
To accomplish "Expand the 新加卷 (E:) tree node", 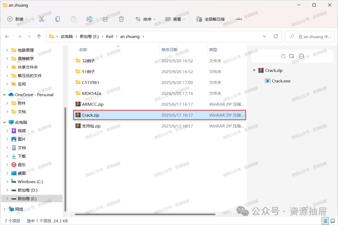I will 7,199.
